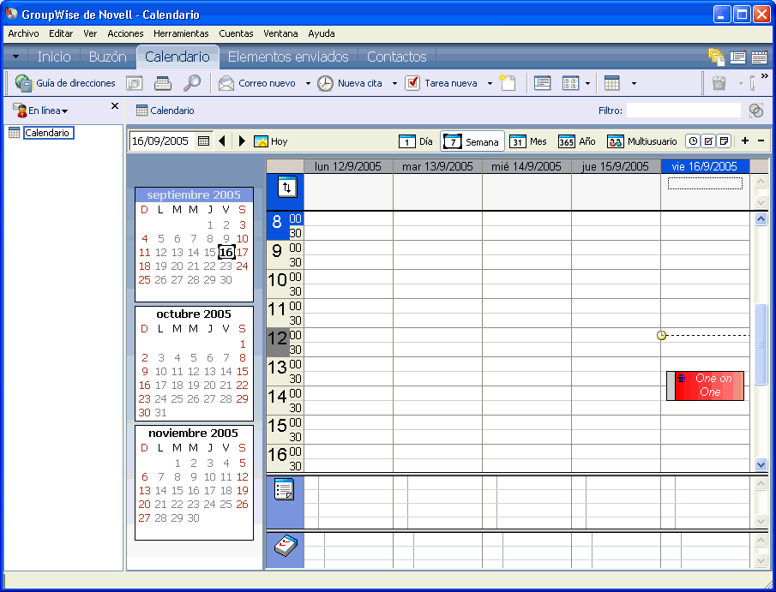Open the nav bar dropdown arrow left of Inicio

tap(15, 57)
